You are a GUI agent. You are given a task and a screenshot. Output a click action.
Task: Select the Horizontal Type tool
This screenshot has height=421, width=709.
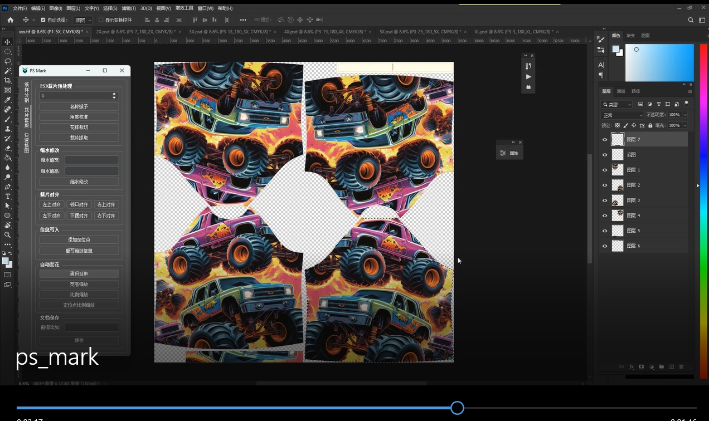[x=8, y=197]
